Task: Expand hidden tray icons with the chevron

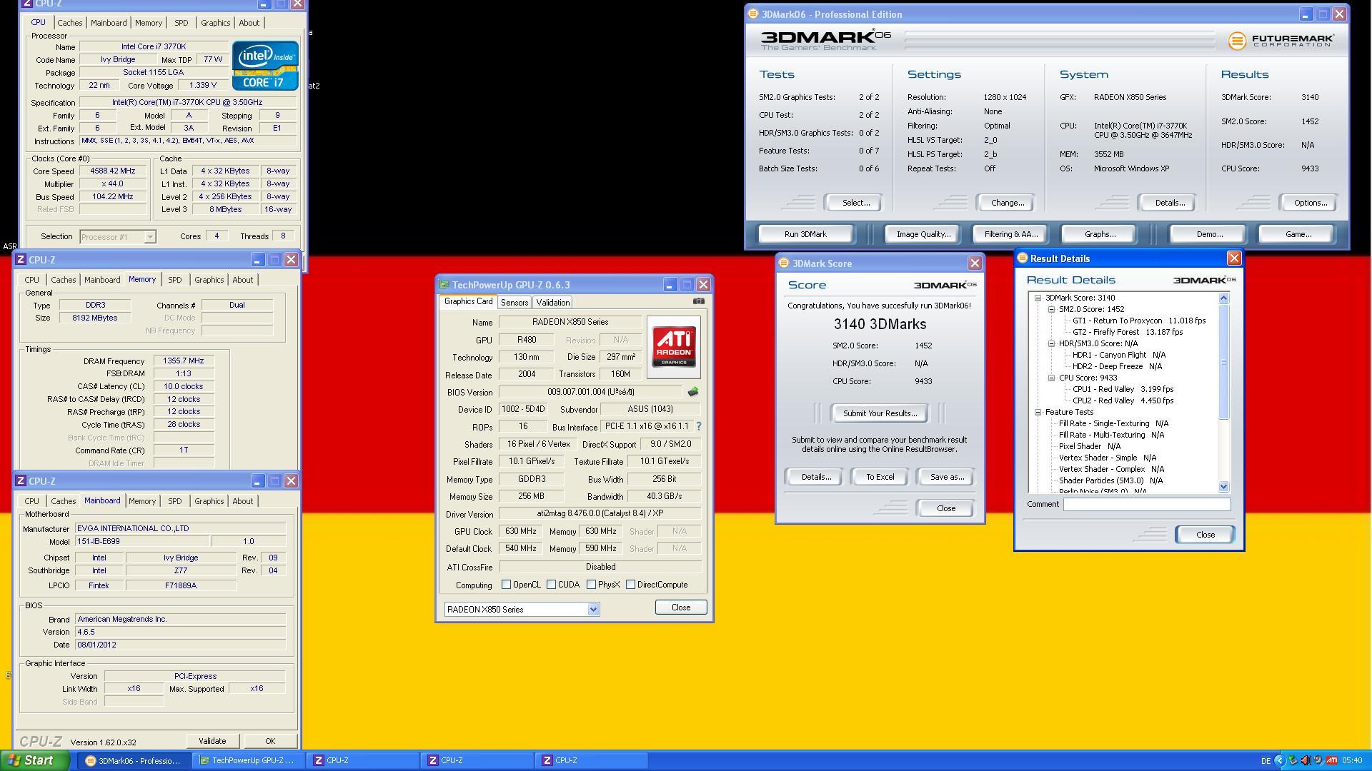Action: (1280, 760)
